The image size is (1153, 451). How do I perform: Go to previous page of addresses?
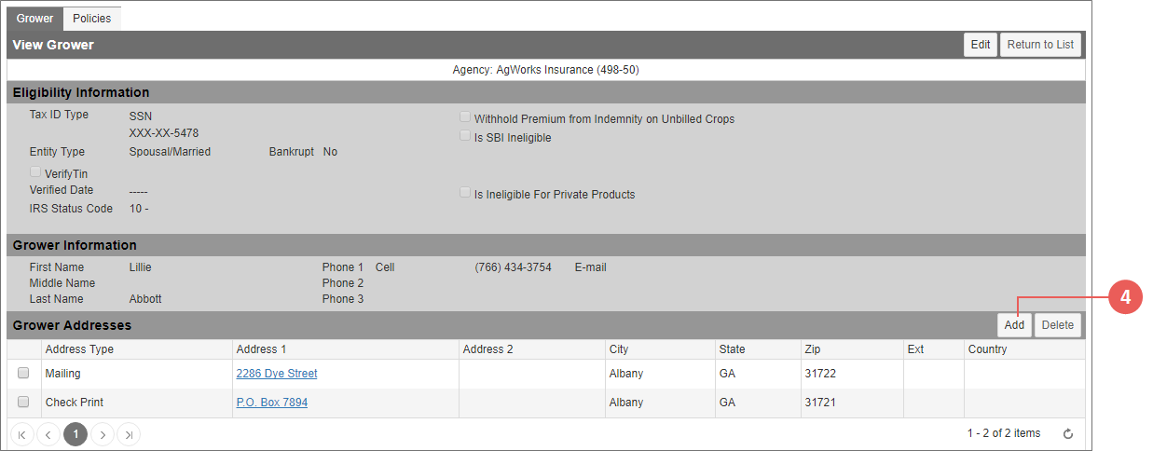(48, 434)
